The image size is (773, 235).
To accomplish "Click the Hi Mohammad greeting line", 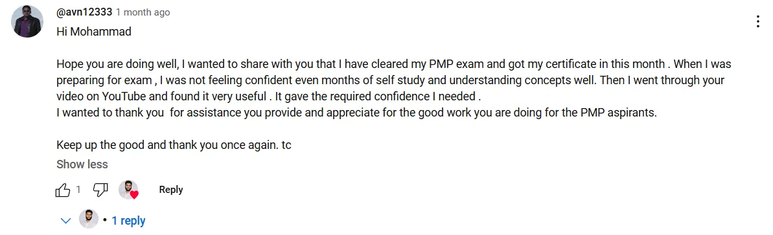I will coord(94,32).
